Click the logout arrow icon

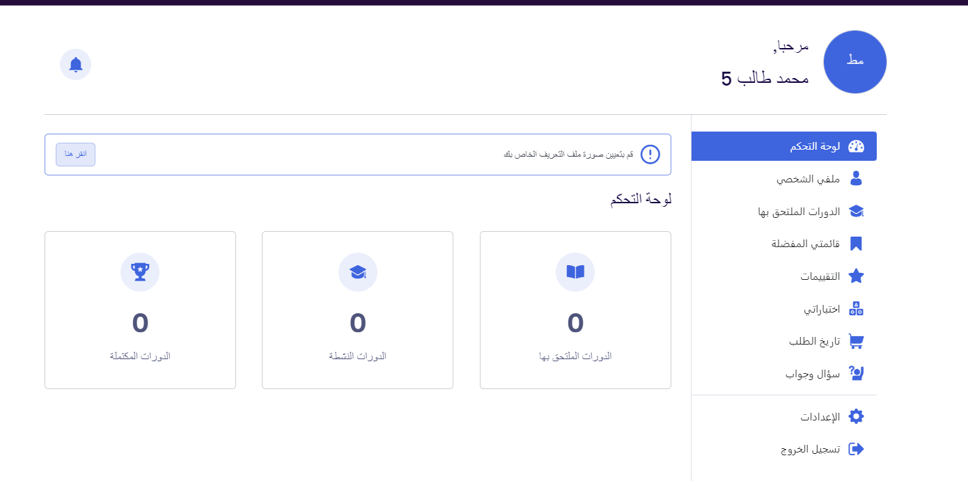pos(856,449)
